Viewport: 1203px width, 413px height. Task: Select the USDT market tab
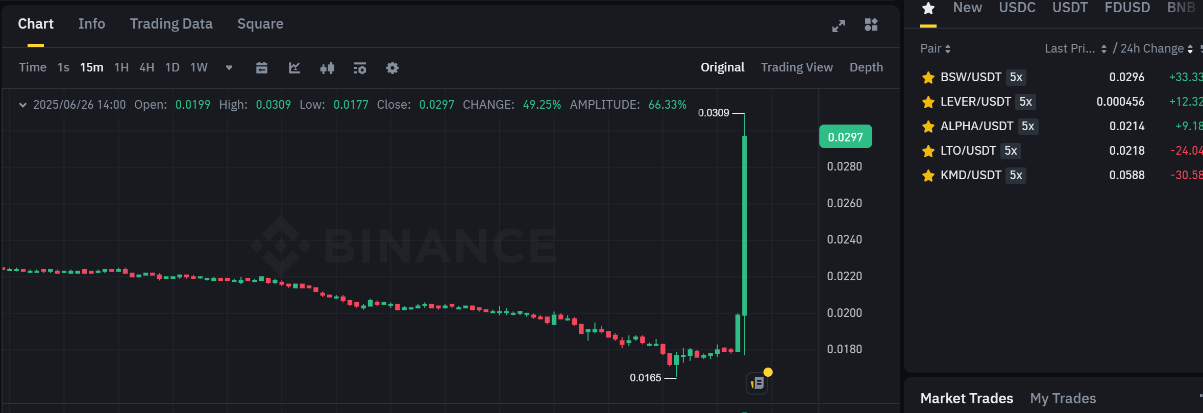coord(1070,8)
